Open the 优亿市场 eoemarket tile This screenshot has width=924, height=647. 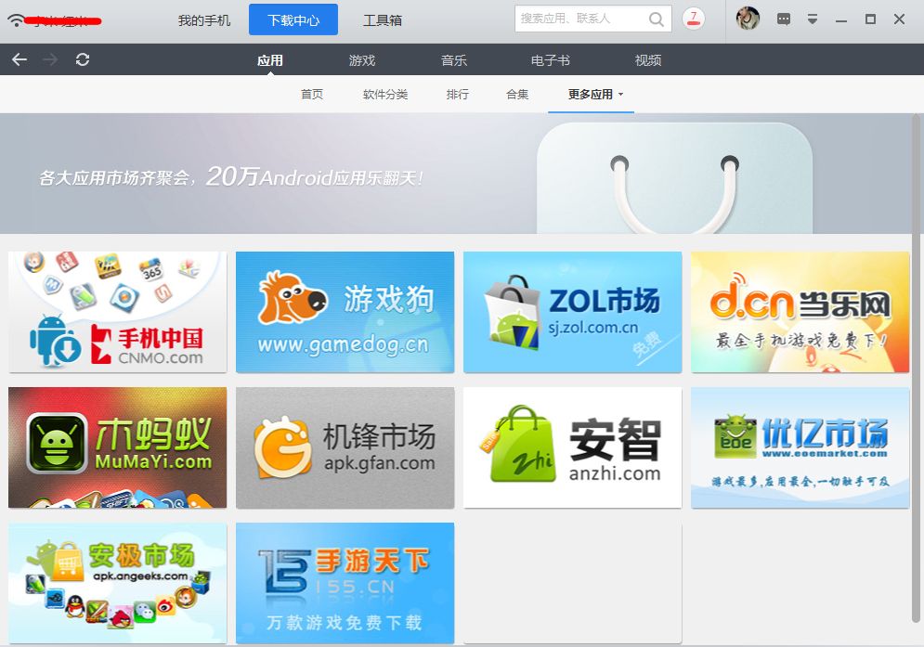click(800, 447)
